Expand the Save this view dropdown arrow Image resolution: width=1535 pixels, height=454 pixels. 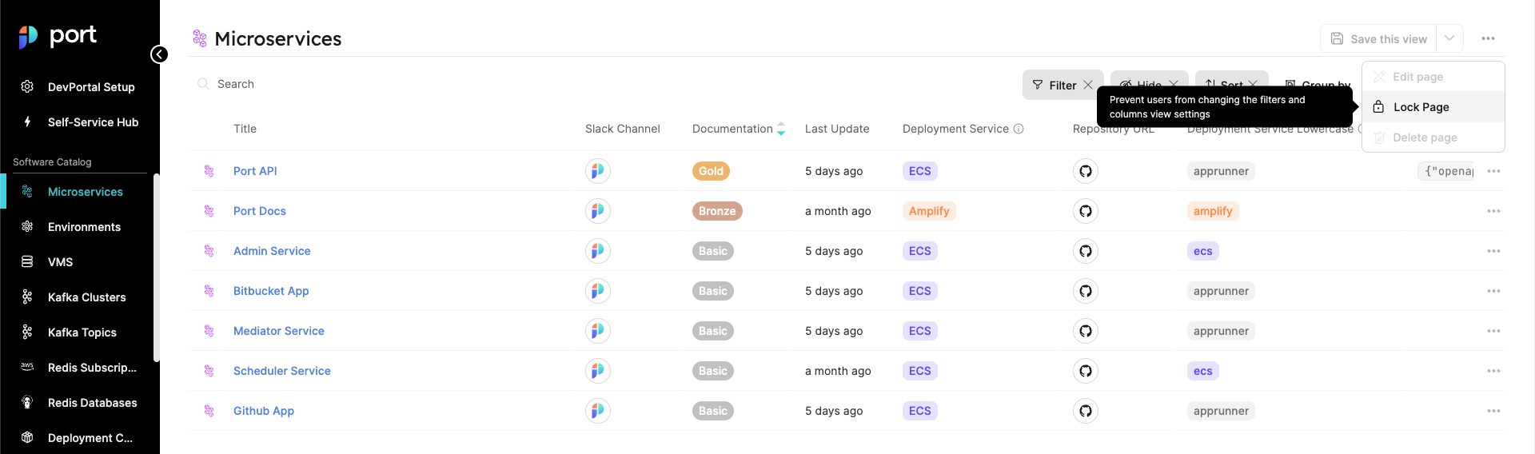point(1449,38)
